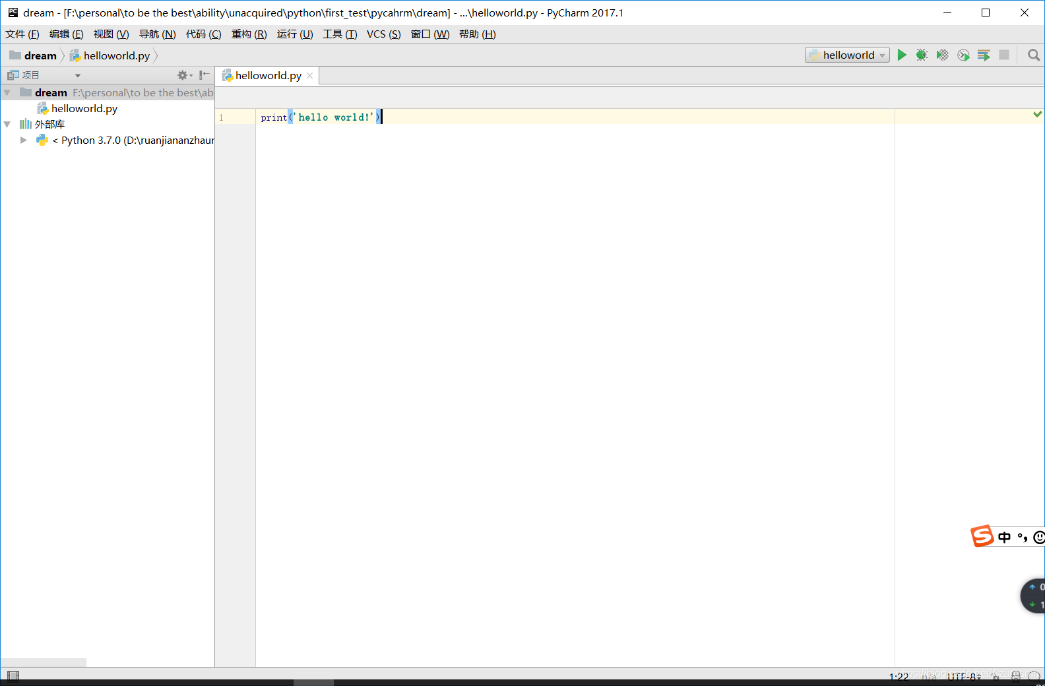The height and width of the screenshot is (686, 1045).
Task: Click the file lock status icon
Action: (x=996, y=677)
